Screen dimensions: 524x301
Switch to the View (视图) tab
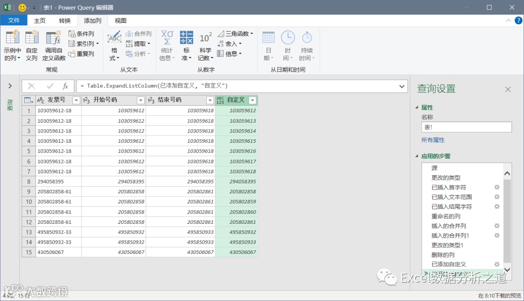[120, 20]
